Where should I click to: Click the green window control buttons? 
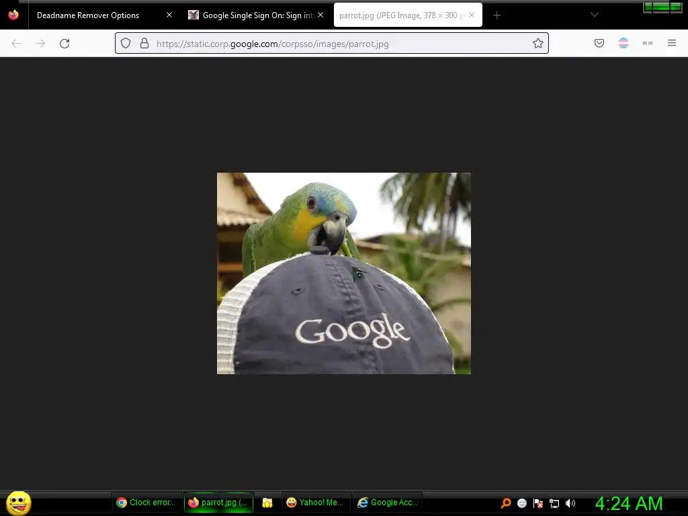[x=662, y=7]
